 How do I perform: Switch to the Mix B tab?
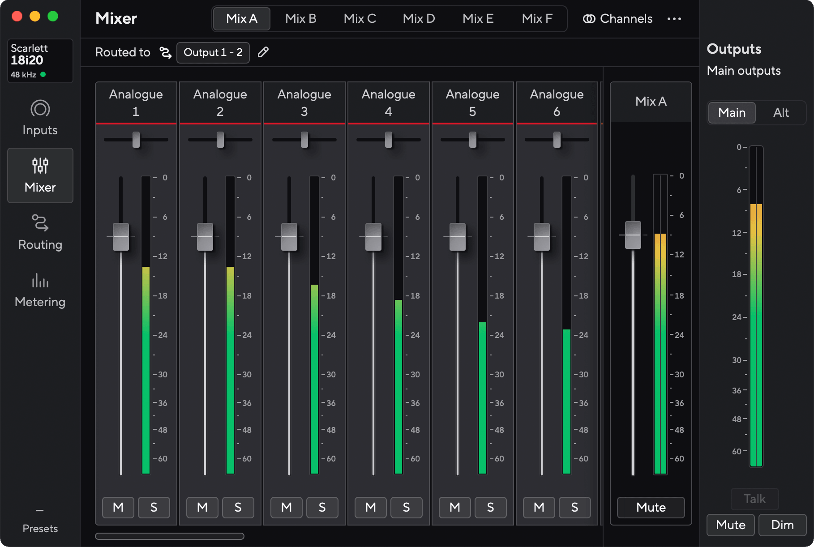coord(301,19)
